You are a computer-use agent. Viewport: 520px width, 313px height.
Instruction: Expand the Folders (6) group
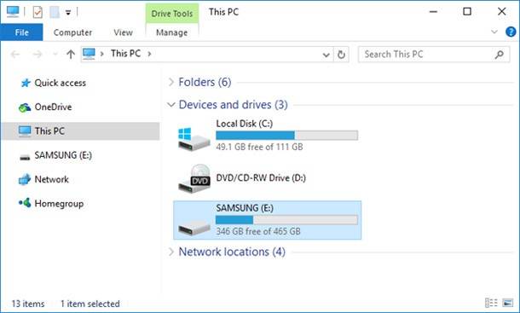pos(171,82)
